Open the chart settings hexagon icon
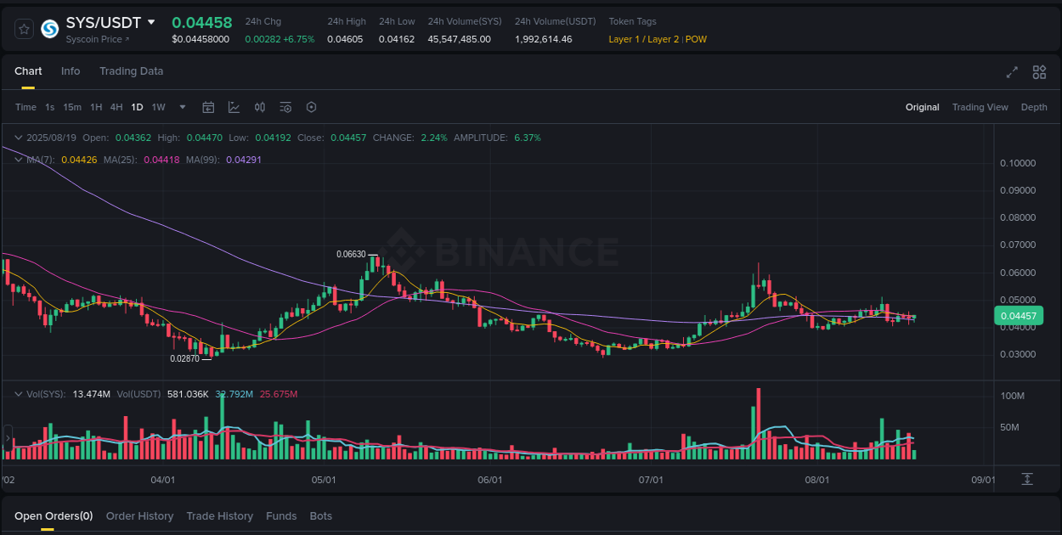 tap(311, 107)
